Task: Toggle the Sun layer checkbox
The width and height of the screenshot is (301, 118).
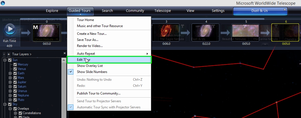Action: [10, 60]
